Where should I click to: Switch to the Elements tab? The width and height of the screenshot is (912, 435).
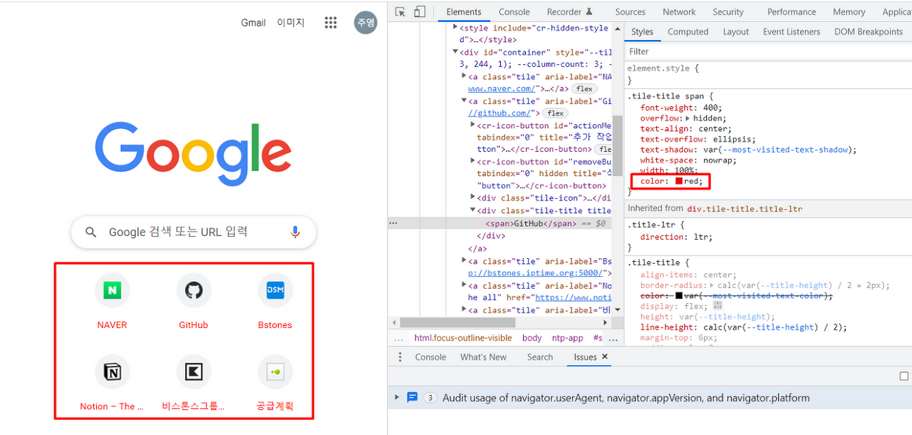[464, 12]
